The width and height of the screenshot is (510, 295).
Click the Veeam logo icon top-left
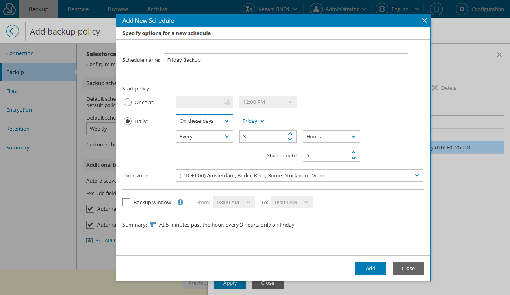tap(9, 9)
